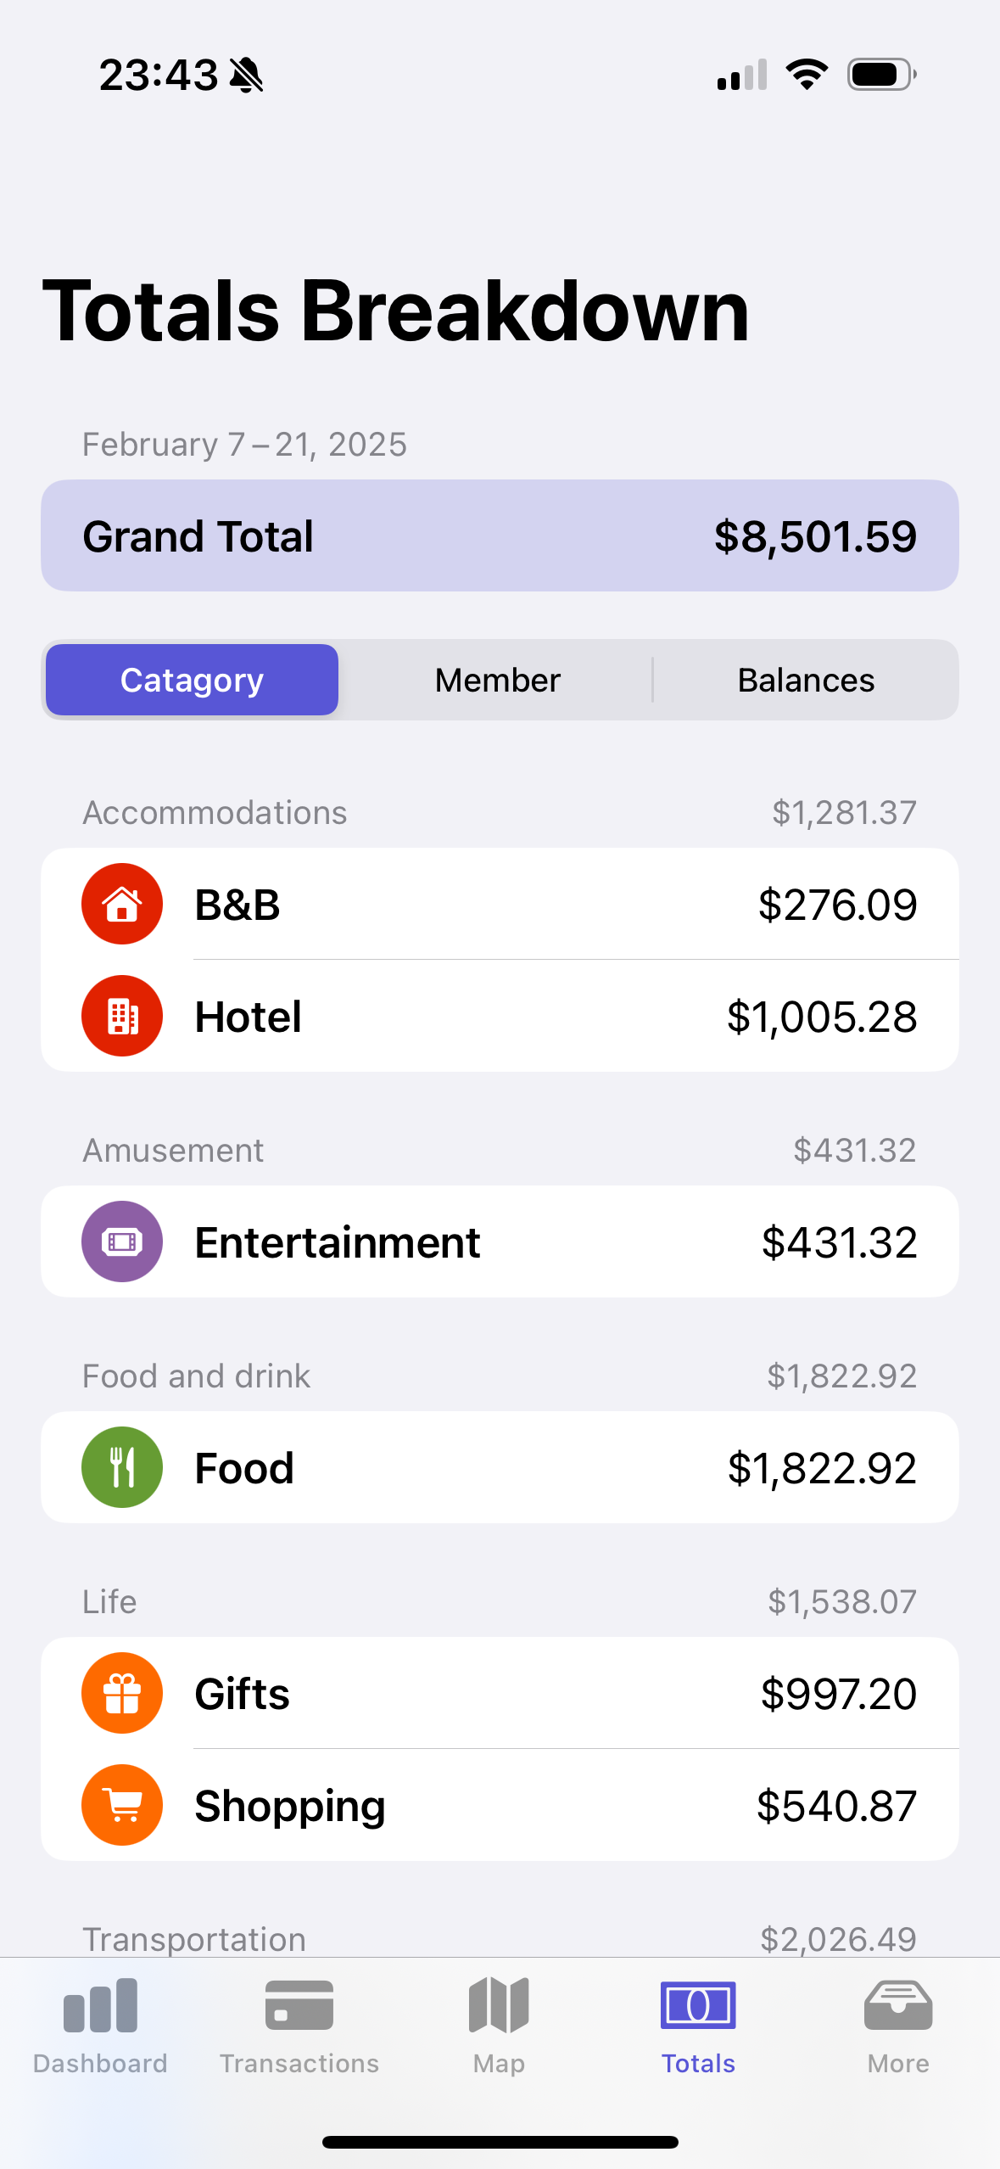Tap the Grand Total banner

coord(500,535)
